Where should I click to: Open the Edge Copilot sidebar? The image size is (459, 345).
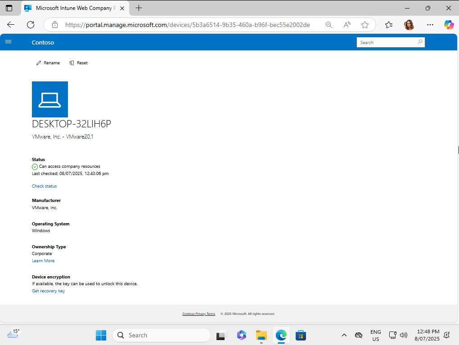tap(449, 25)
